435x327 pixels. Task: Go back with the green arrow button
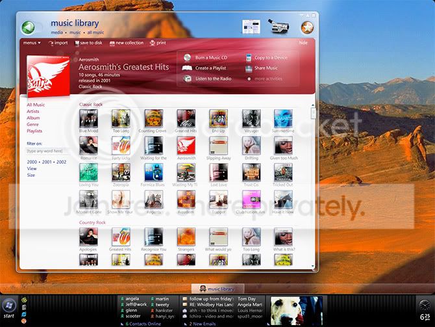(28, 27)
